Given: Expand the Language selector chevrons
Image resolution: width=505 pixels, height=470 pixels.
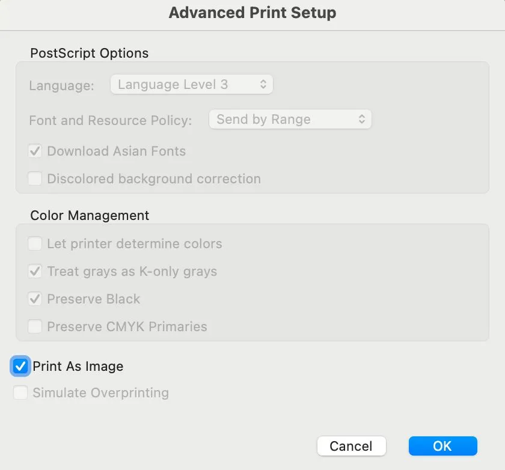Looking at the screenshot, I should pyautogui.click(x=263, y=84).
